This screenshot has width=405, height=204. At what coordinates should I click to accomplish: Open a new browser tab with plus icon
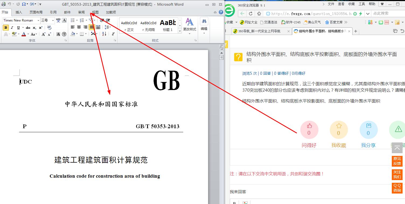(356, 31)
